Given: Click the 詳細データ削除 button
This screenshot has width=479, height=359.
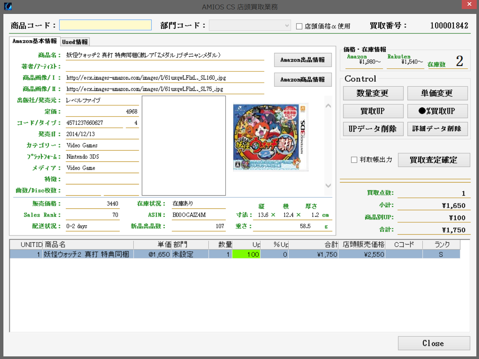Looking at the screenshot, I should coord(437,129).
